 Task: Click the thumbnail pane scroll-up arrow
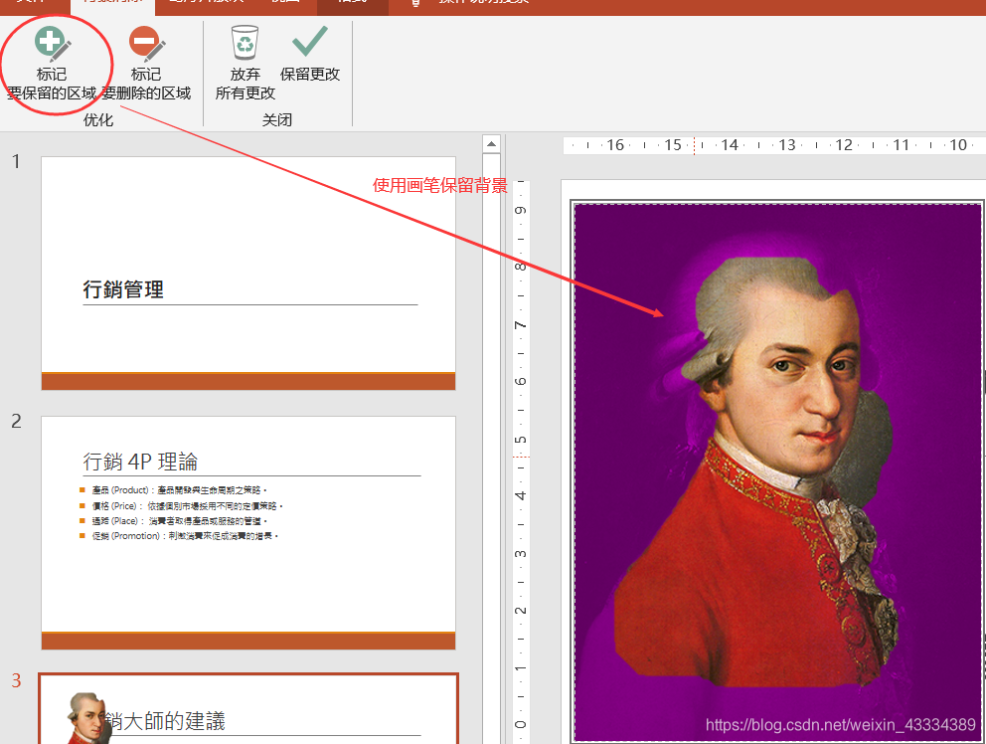pyautogui.click(x=491, y=144)
